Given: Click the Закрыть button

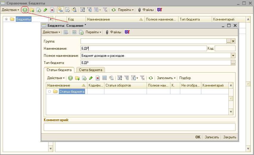Looking at the screenshot, I should tap(230, 137).
